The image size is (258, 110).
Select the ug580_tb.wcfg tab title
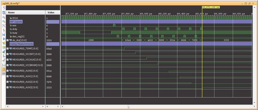[x=11, y=3]
